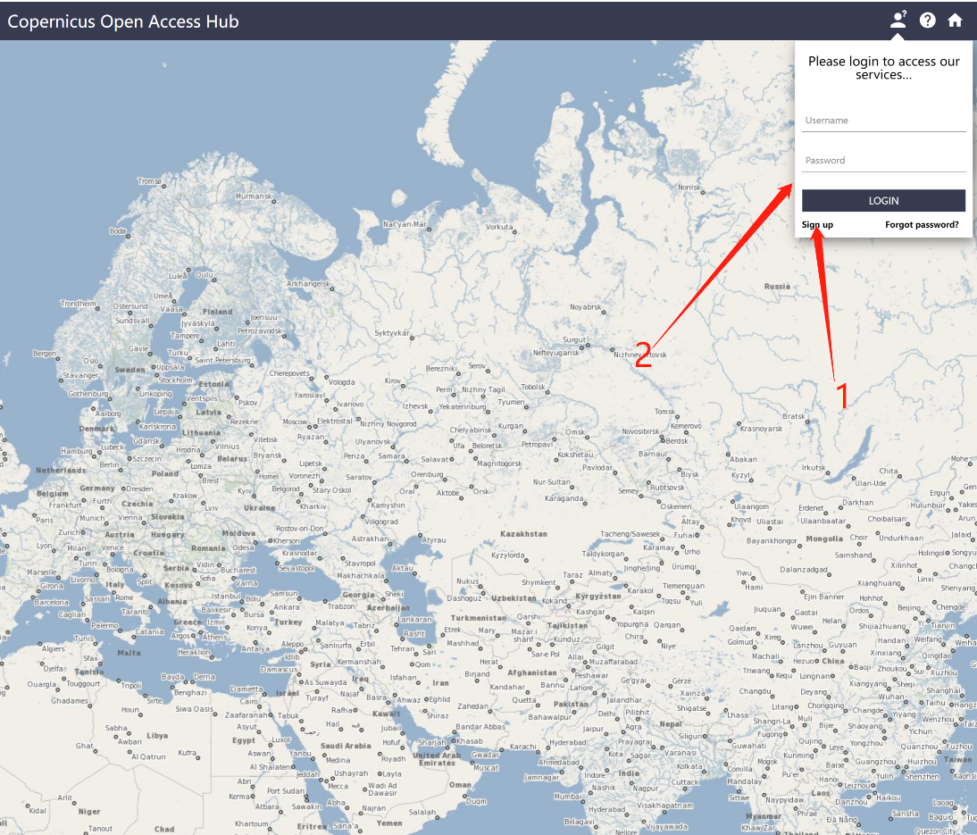Click the Sweden label on map
Image resolution: width=977 pixels, height=835 pixels.
click(129, 370)
